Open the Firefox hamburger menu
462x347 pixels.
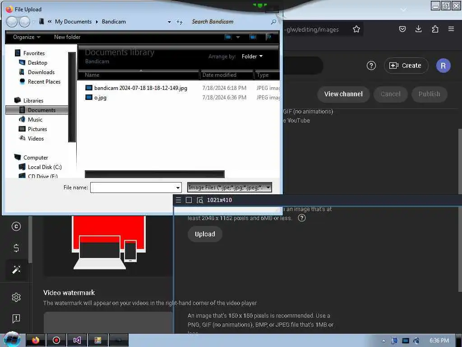451,29
